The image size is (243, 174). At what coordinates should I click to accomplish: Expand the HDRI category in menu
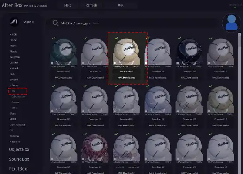(13, 34)
